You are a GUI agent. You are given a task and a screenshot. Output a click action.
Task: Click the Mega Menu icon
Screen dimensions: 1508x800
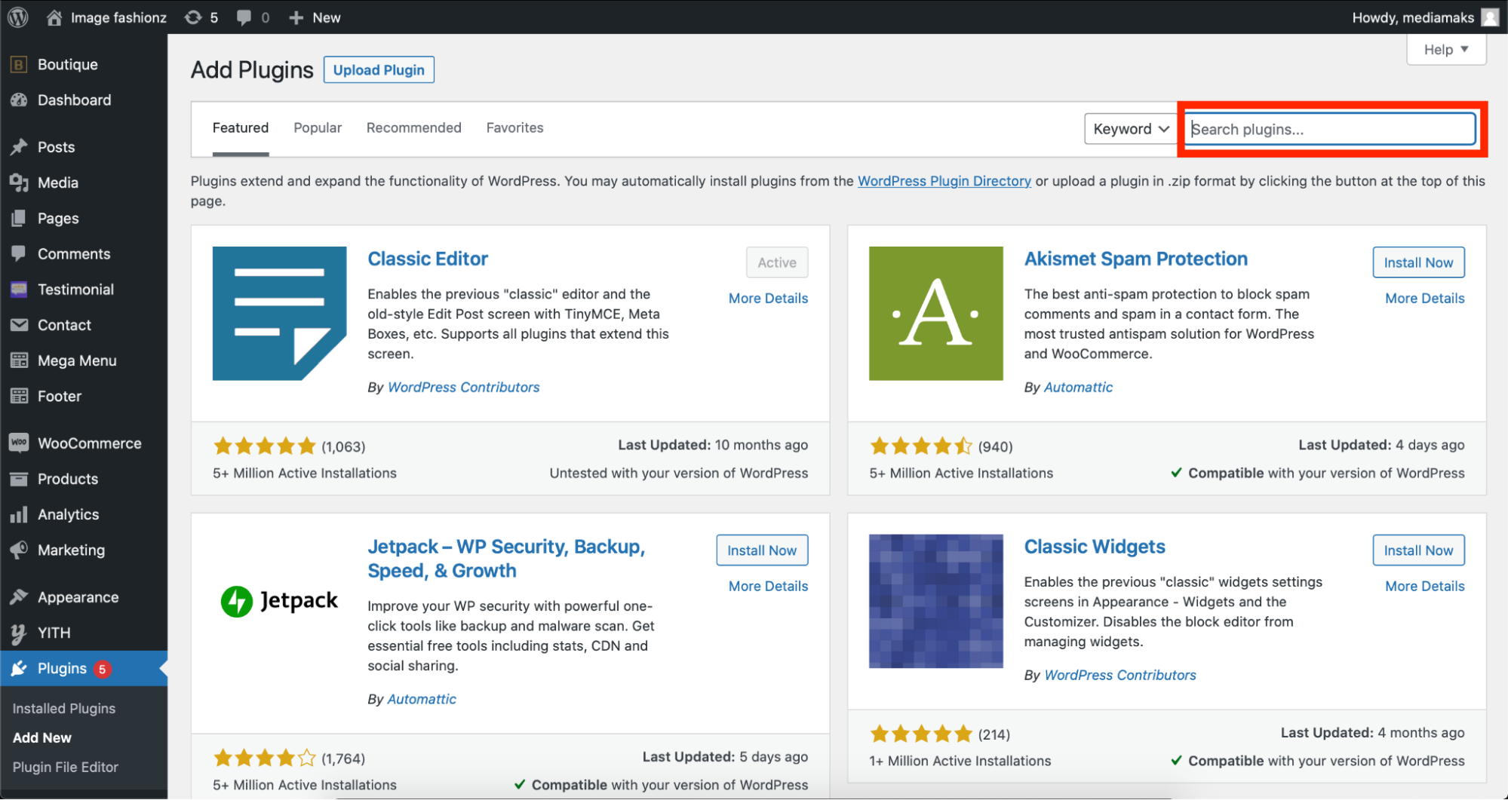point(19,360)
